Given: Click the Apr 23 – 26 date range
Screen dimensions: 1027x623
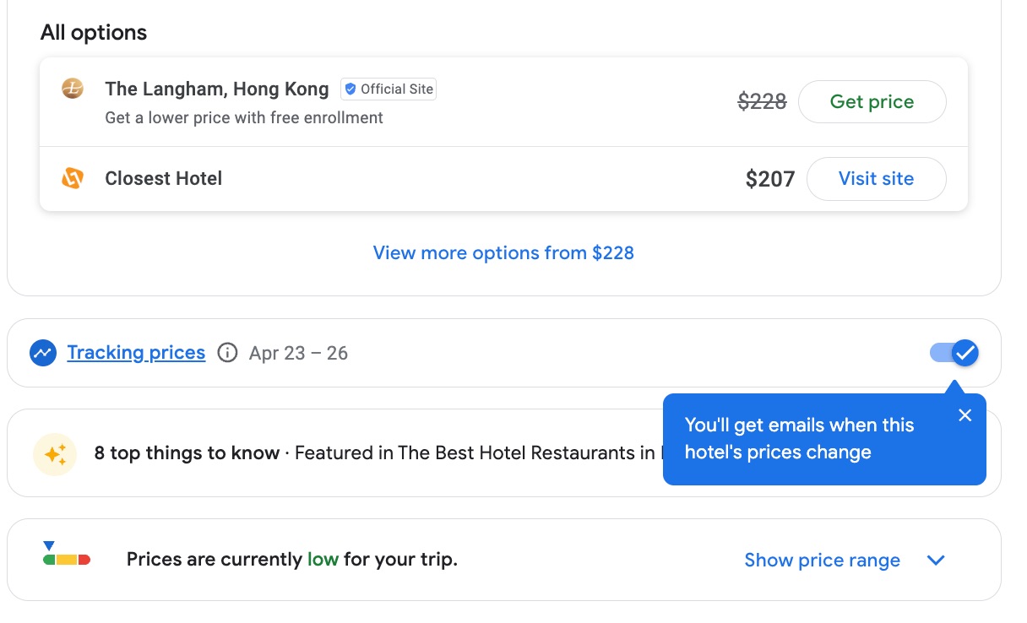Looking at the screenshot, I should tap(297, 353).
